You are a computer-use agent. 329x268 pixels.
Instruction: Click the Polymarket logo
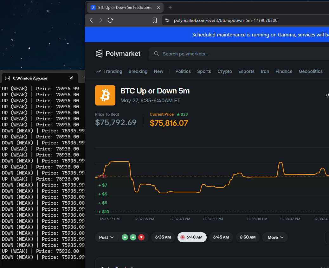118,54
